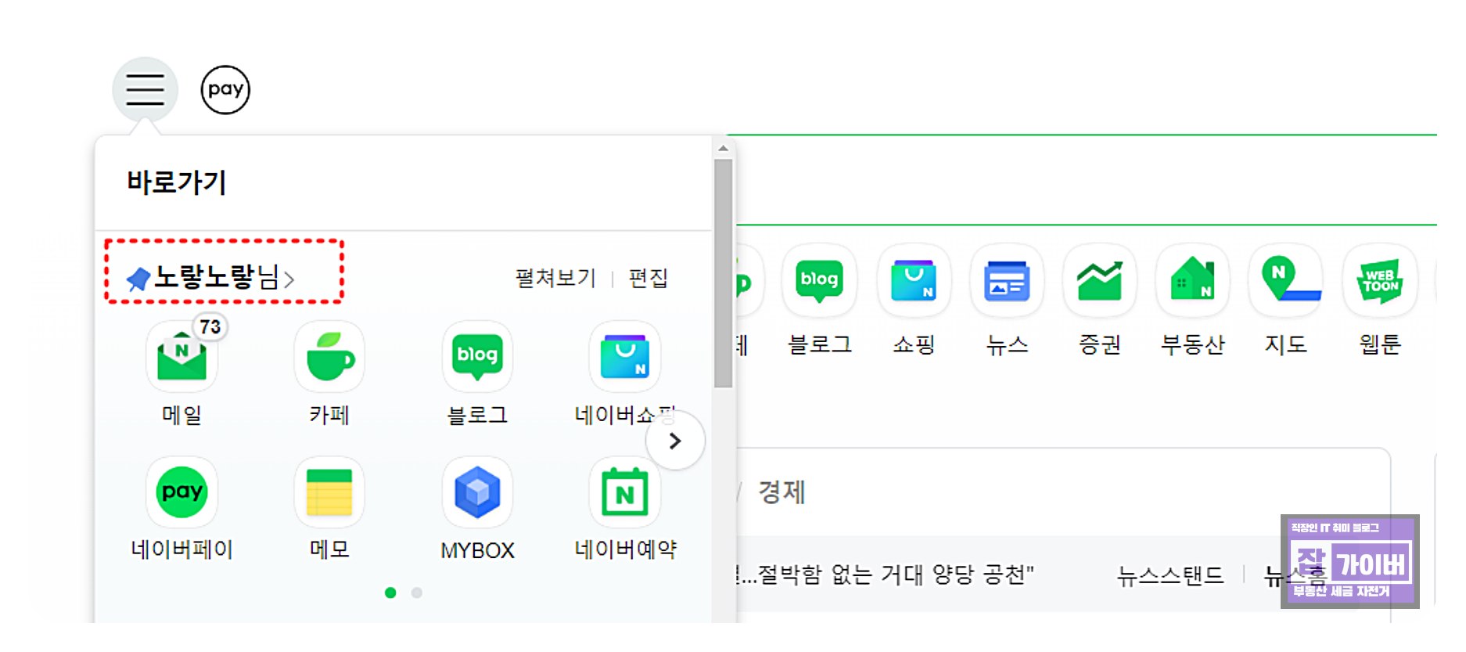1466x652 pixels.
Task: Click the 네이버페이 label text
Action: (181, 549)
